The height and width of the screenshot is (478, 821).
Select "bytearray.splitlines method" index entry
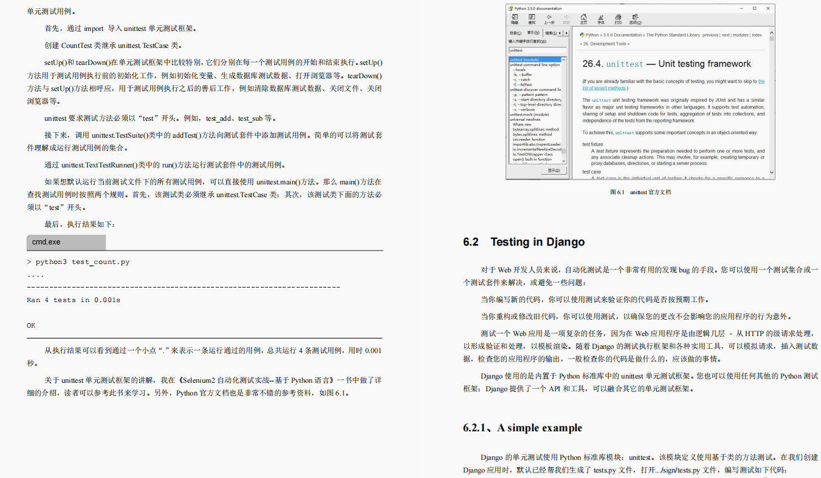(x=535, y=129)
